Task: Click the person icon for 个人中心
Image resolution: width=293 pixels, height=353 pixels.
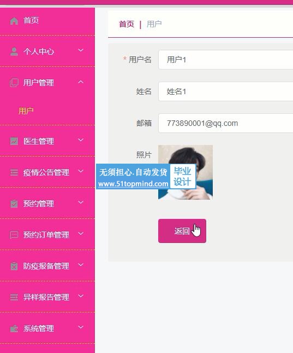Action: (x=14, y=51)
